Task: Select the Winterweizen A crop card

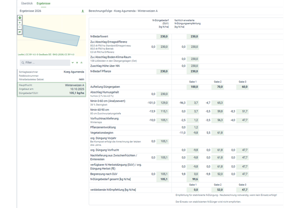Action: tap(51, 89)
